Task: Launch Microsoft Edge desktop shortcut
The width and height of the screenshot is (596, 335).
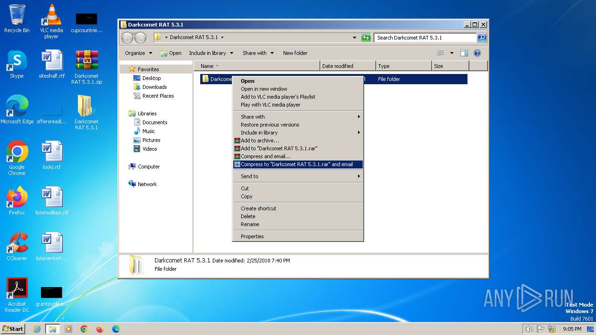Action: pyautogui.click(x=17, y=110)
